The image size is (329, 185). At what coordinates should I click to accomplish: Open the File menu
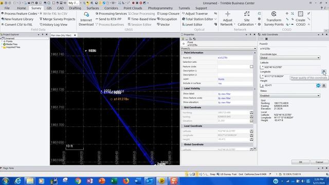7,8
